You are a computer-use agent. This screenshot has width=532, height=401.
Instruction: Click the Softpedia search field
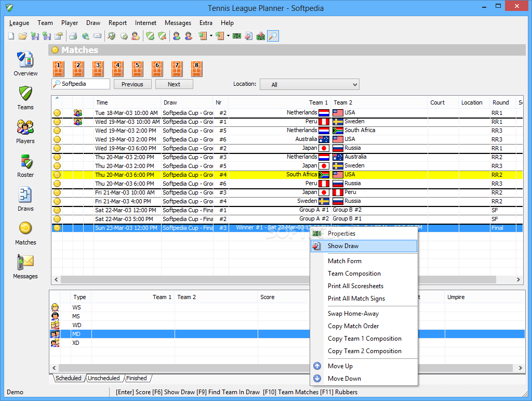[x=81, y=84]
